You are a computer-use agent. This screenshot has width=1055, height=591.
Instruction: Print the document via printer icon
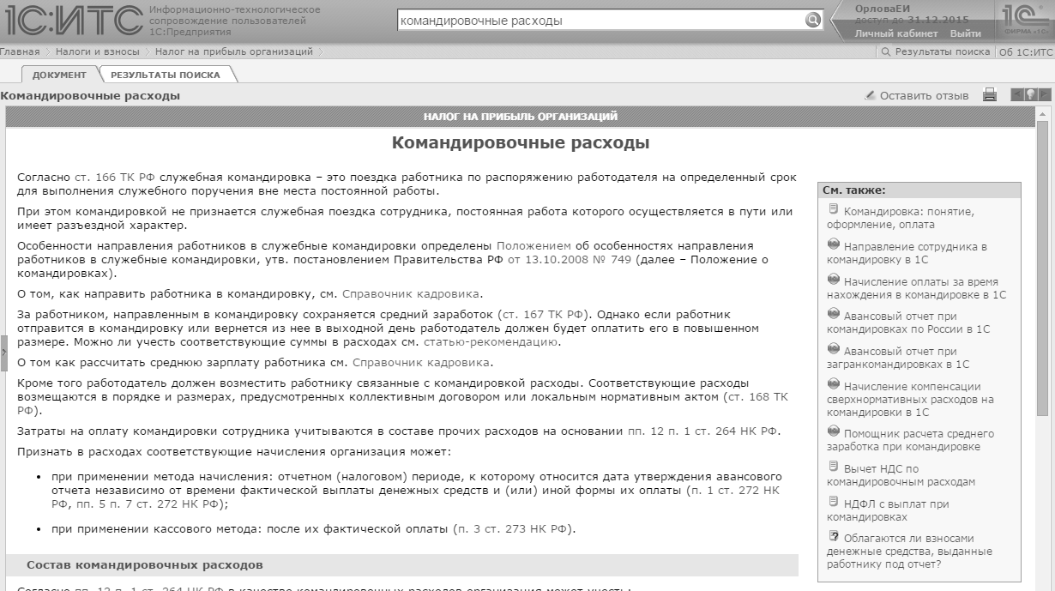click(990, 95)
